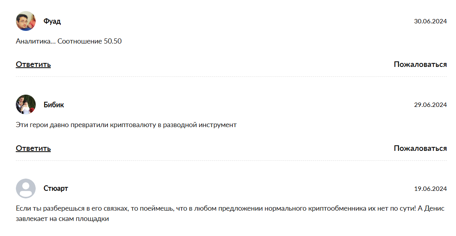This screenshot has height=236, width=456.
Task: Click the date 30.06.2024
Action: pos(430,21)
